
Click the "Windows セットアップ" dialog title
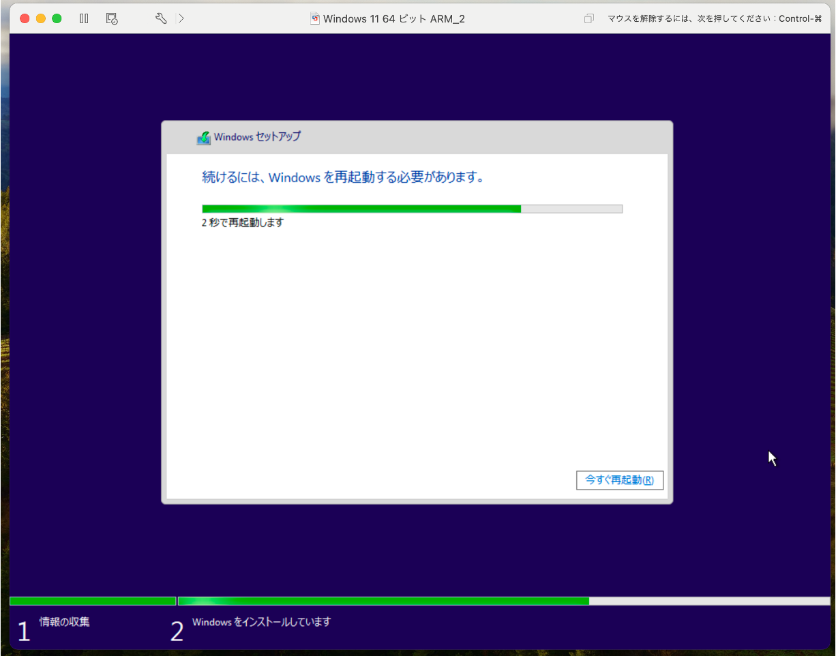(257, 136)
